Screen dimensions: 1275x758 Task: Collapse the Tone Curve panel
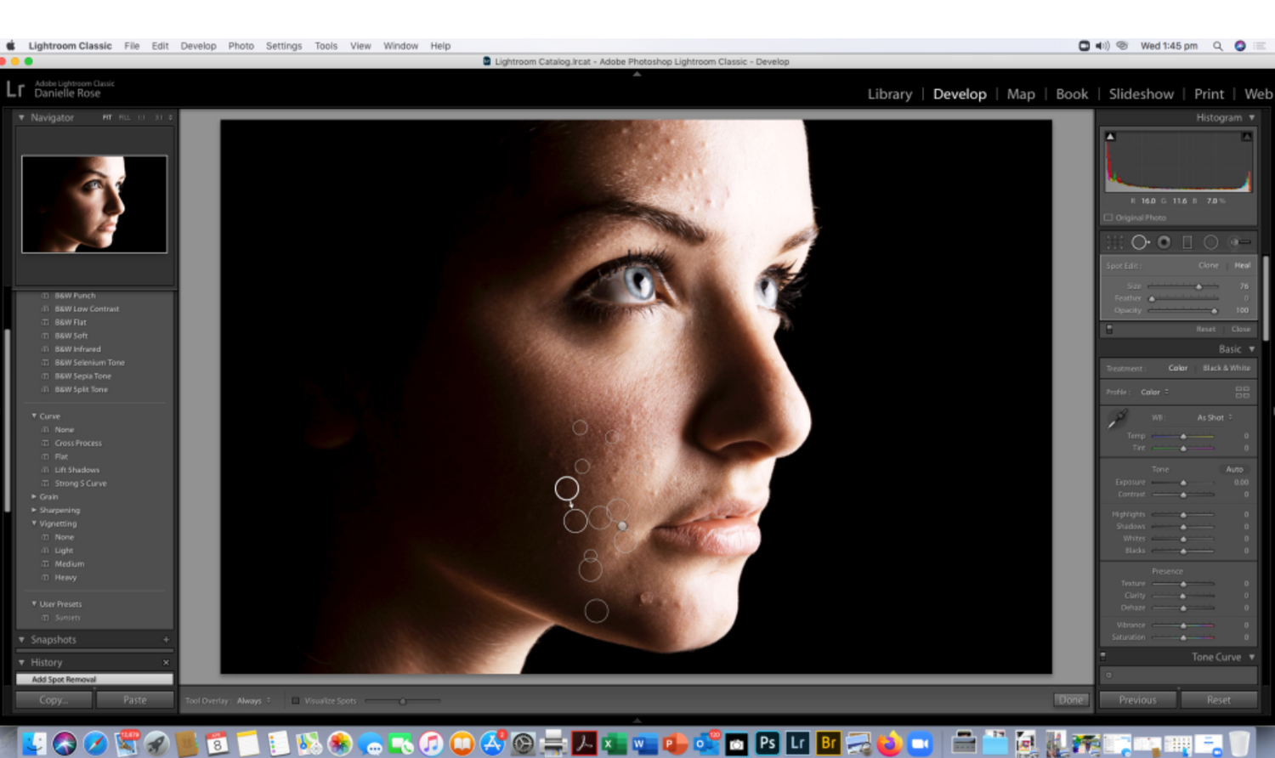[x=1251, y=657]
